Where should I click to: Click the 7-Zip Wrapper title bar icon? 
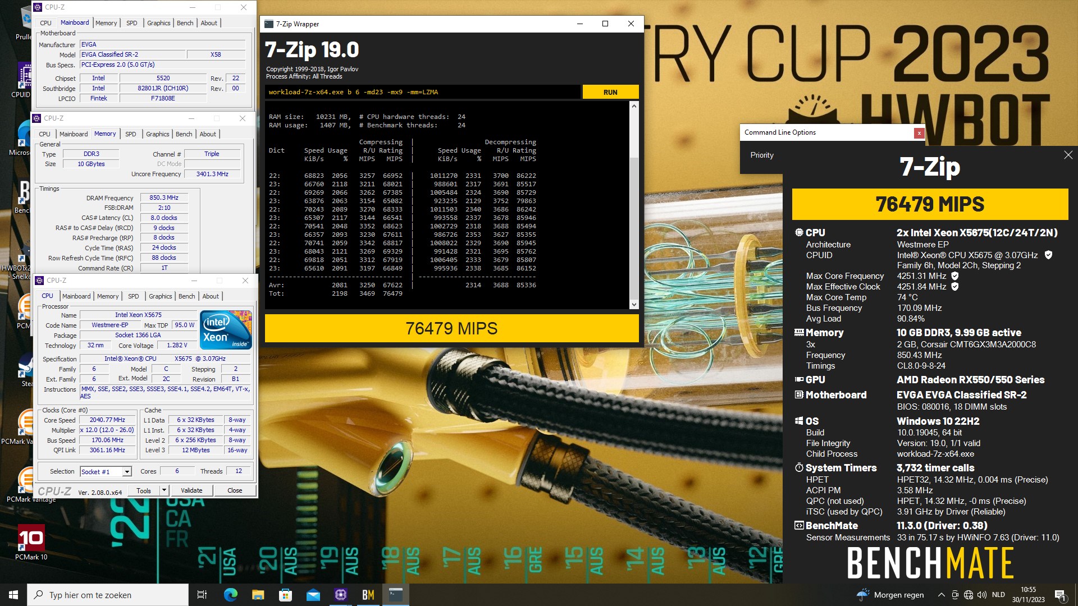269,24
